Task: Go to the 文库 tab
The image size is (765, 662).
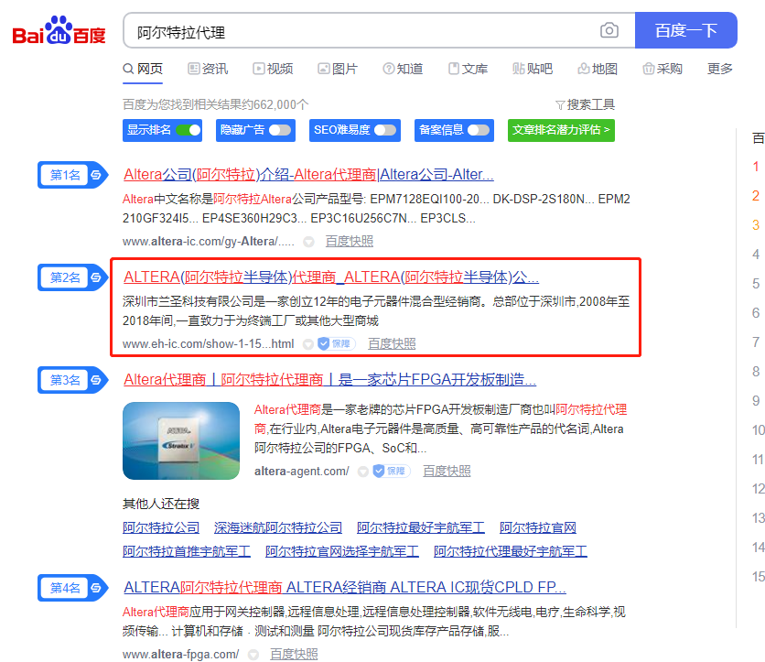Action: (468, 69)
